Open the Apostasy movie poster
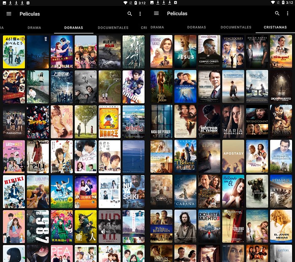 [233, 157]
